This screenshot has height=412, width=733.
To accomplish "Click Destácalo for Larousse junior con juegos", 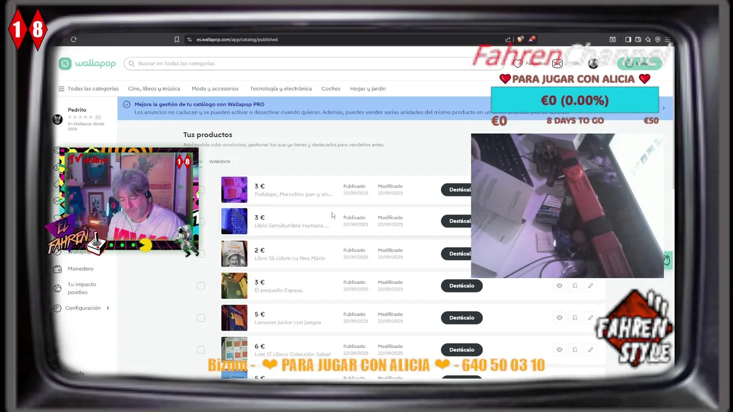I will (x=462, y=318).
